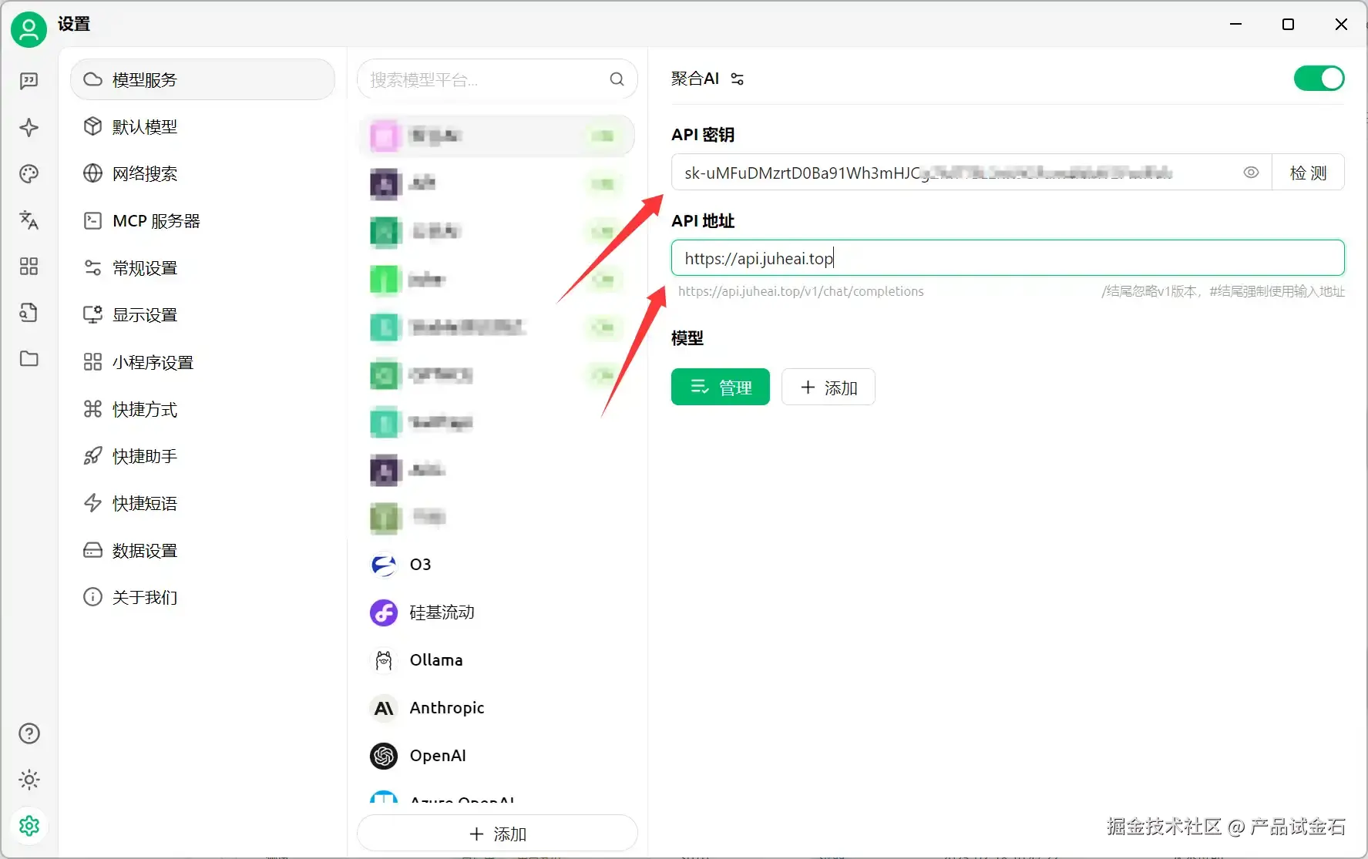Select the AI assistant sparkle icon
The width and height of the screenshot is (1368, 859).
(x=29, y=127)
